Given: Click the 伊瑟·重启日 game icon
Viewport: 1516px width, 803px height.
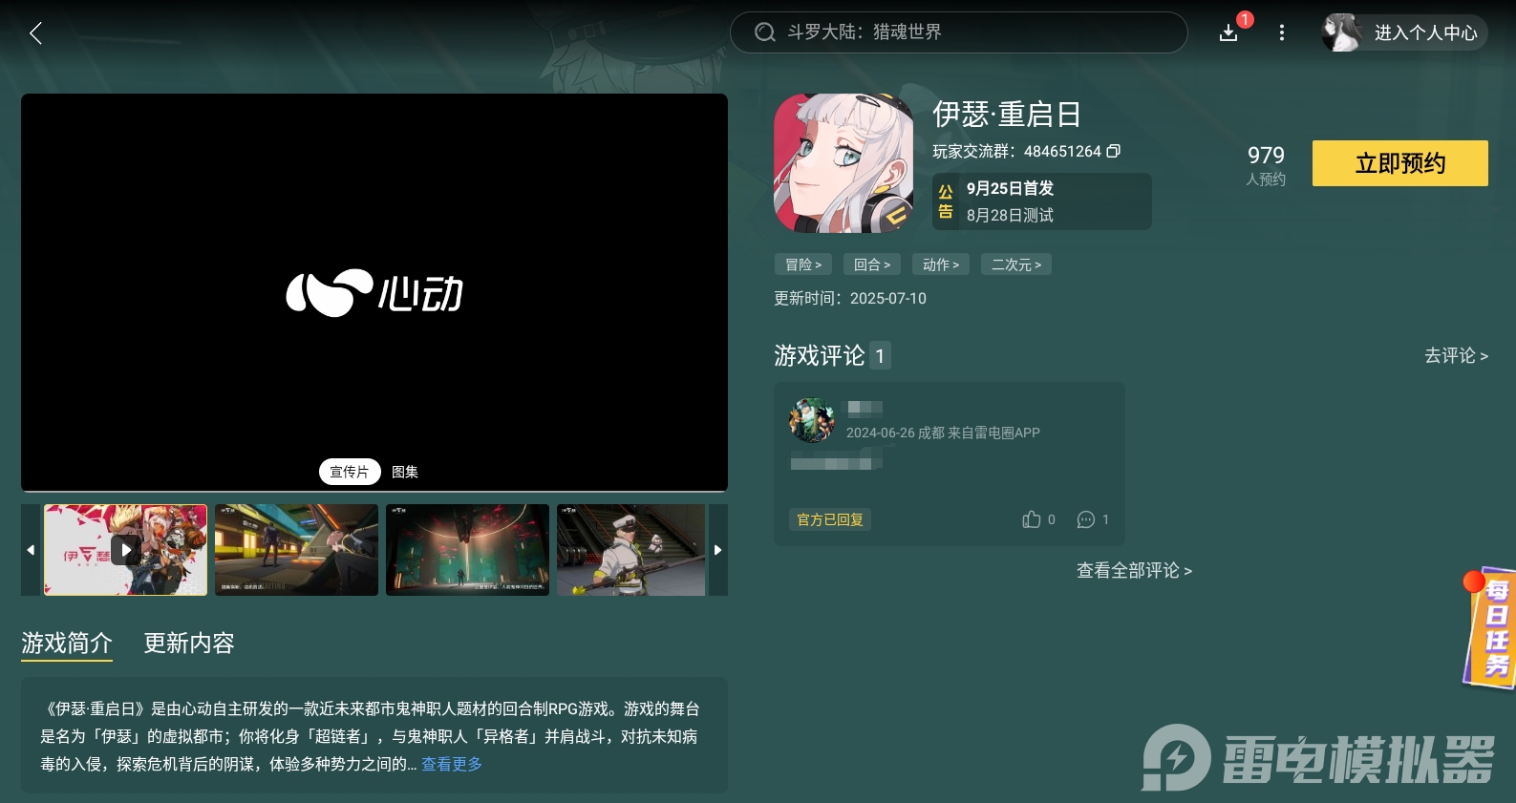Looking at the screenshot, I should tap(843, 163).
